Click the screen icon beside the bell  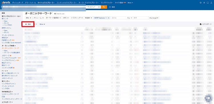point(208,3)
